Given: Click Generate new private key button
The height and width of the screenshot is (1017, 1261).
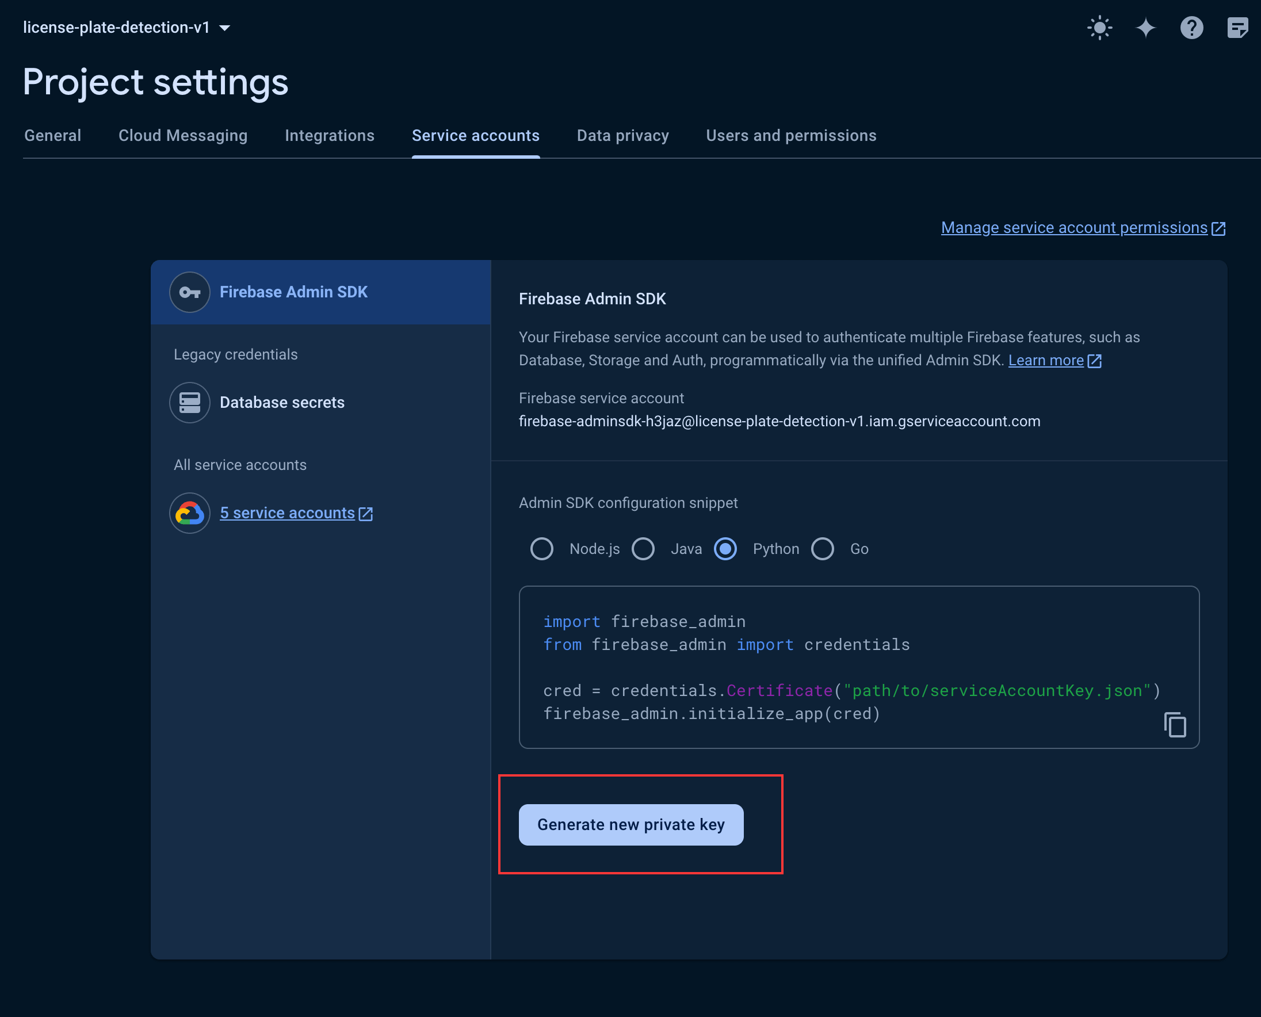Looking at the screenshot, I should 630,824.
